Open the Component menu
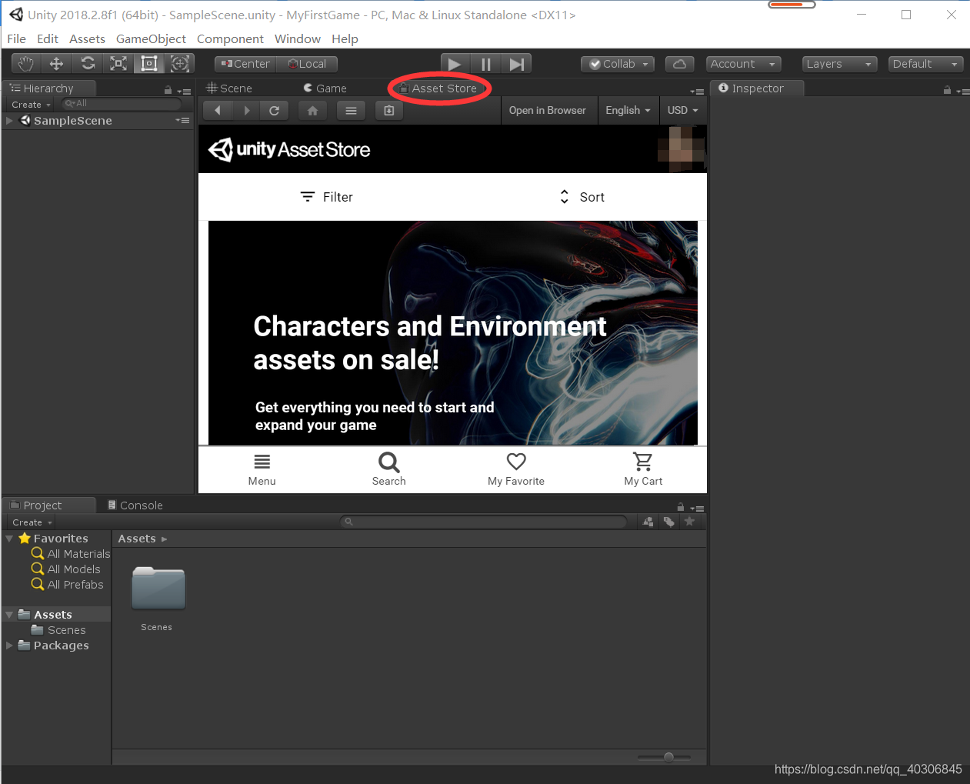Image resolution: width=970 pixels, height=784 pixels. click(x=230, y=38)
